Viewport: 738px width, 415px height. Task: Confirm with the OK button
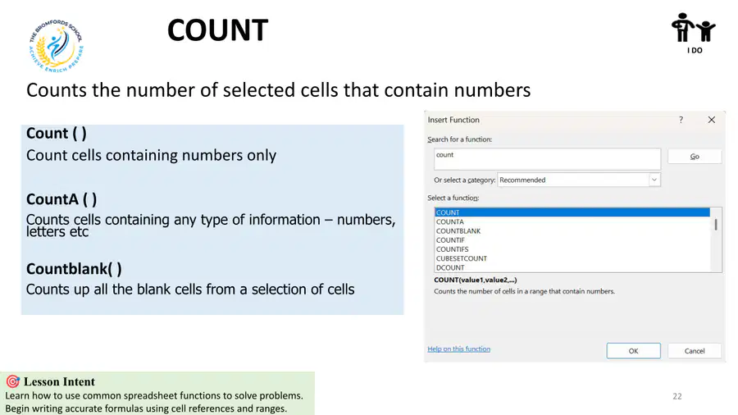coord(634,351)
